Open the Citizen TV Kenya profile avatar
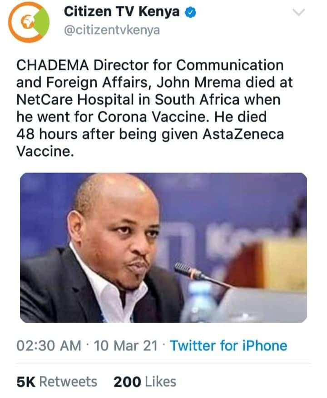327x398 pixels. click(x=29, y=22)
